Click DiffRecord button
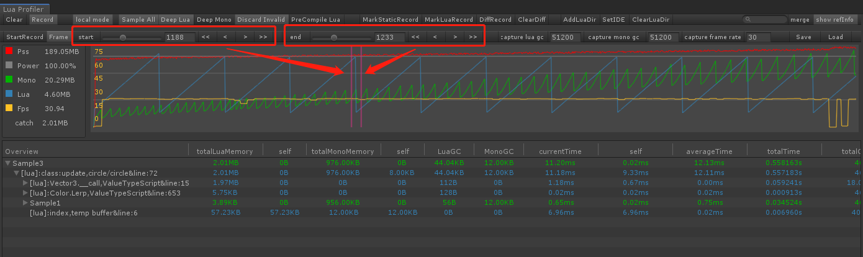 [x=495, y=20]
